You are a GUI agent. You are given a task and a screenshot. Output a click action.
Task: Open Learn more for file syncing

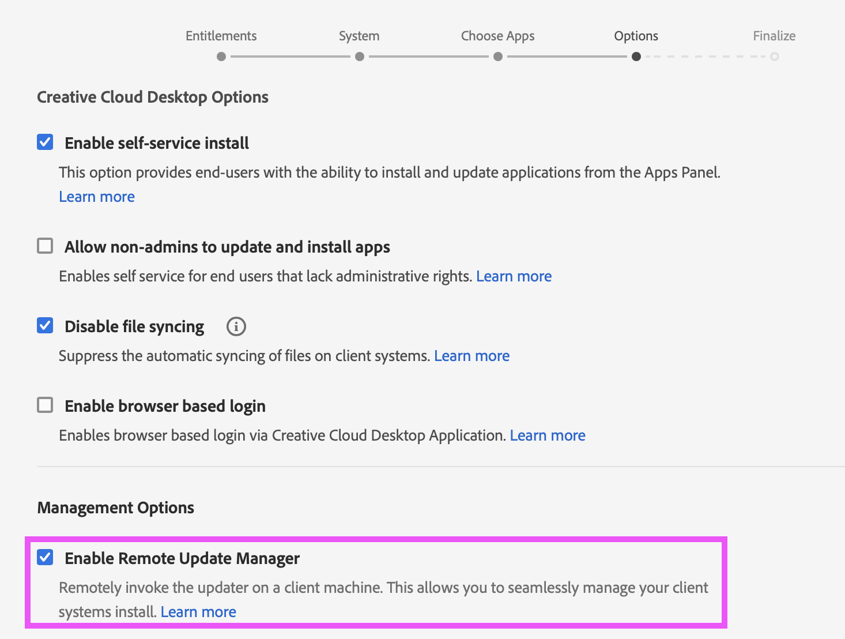point(471,356)
